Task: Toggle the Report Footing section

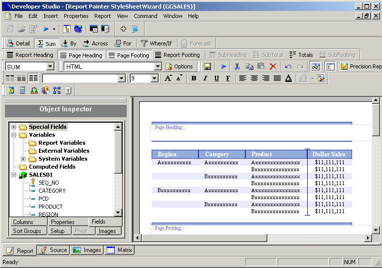Action: tap(178, 55)
